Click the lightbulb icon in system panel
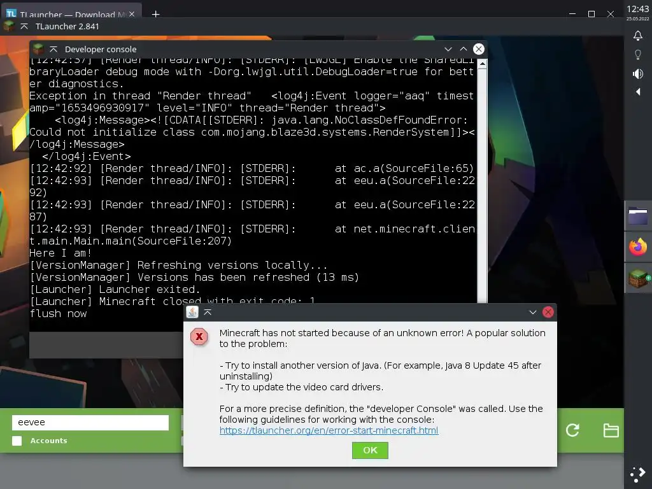 (x=638, y=55)
